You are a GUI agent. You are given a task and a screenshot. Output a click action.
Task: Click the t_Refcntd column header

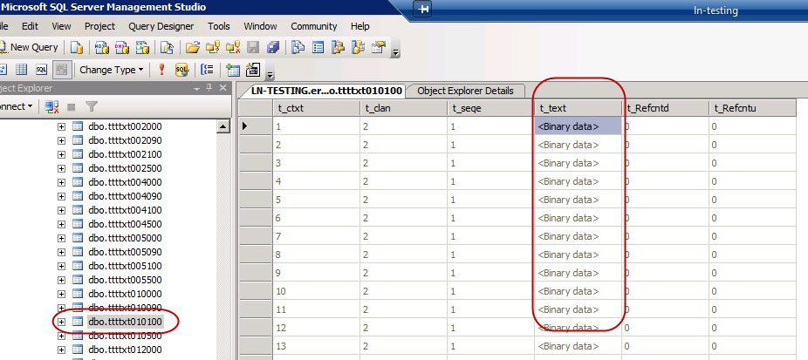click(x=665, y=108)
